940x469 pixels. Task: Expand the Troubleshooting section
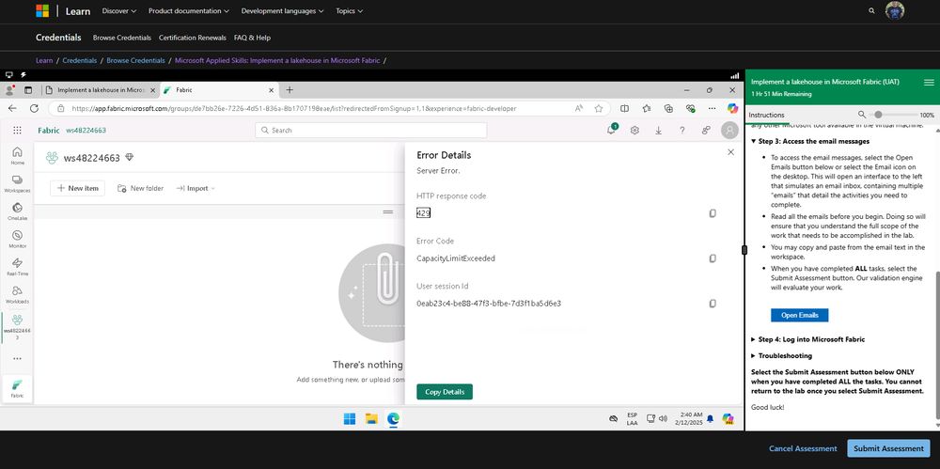(781, 355)
